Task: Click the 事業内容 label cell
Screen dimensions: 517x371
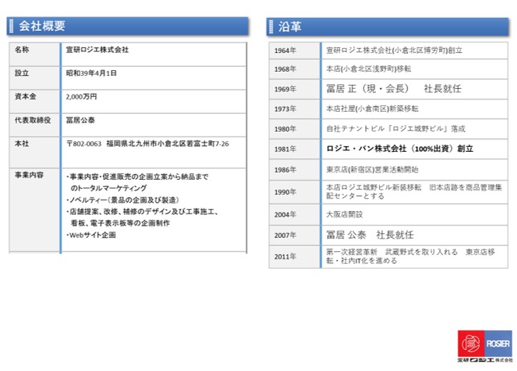Action: [34, 211]
